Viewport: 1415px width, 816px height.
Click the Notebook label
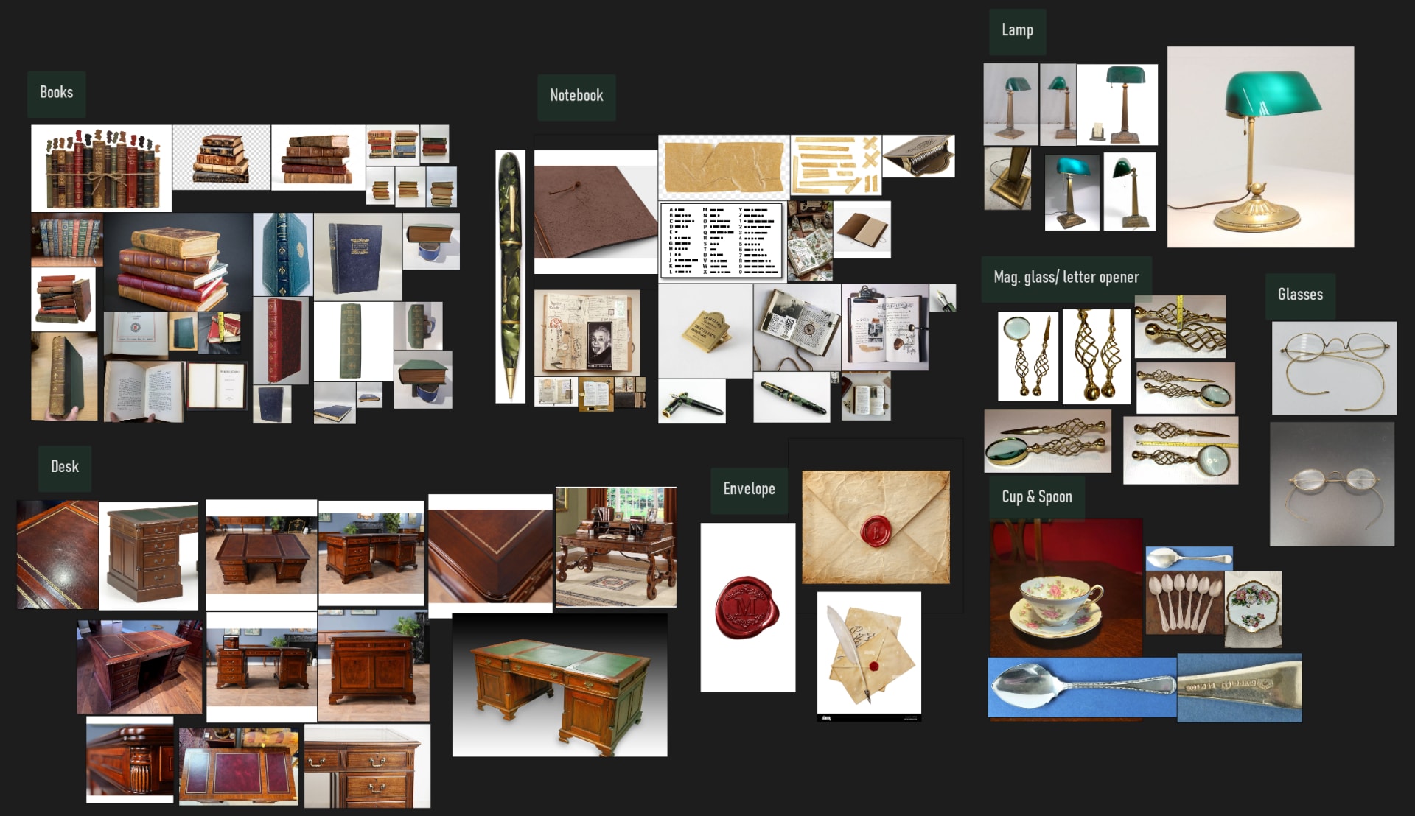click(576, 96)
